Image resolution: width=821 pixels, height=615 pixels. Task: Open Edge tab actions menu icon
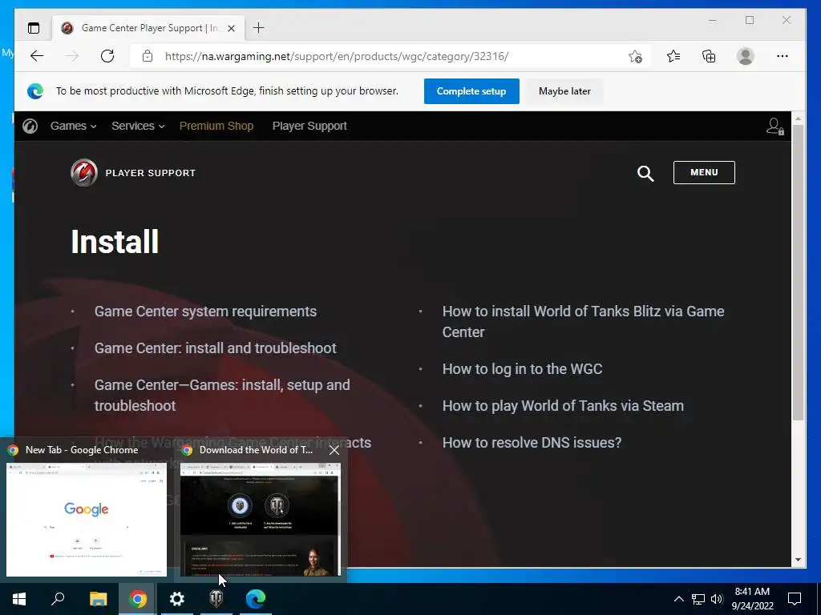click(x=34, y=28)
